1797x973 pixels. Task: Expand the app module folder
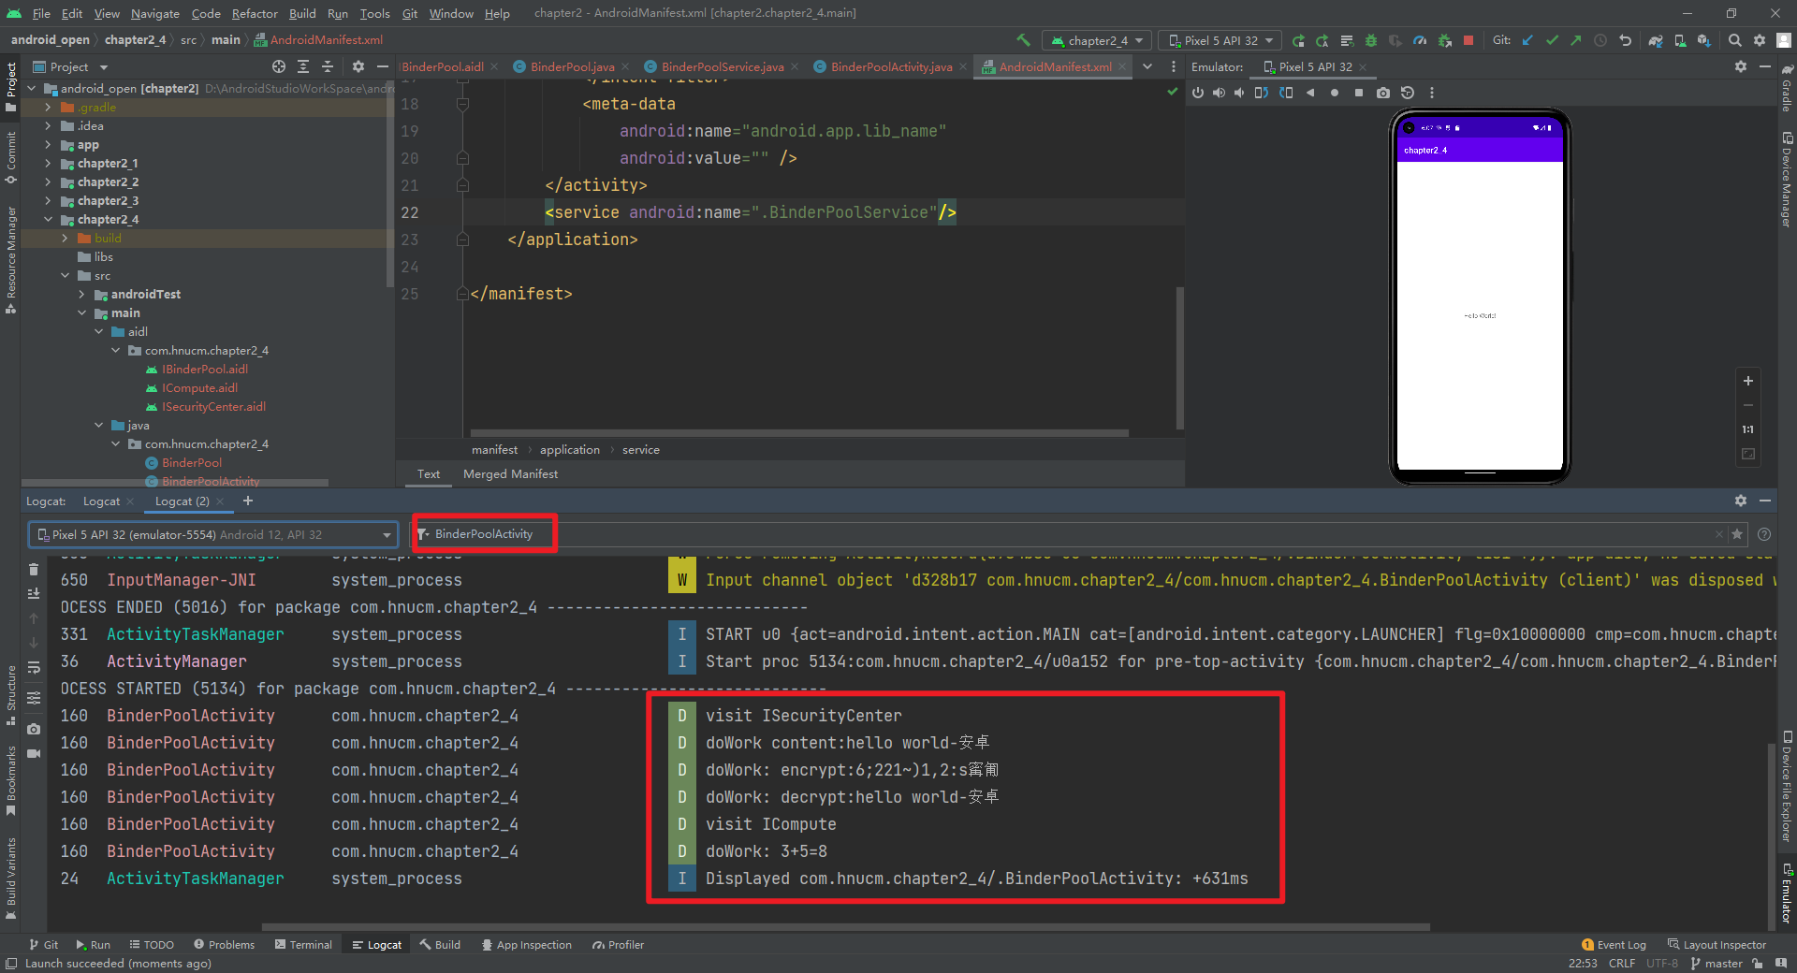pyautogui.click(x=48, y=145)
